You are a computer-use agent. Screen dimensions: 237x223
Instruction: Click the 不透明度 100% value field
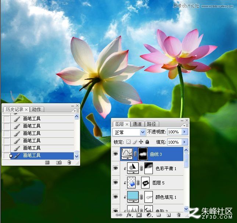point(175,132)
